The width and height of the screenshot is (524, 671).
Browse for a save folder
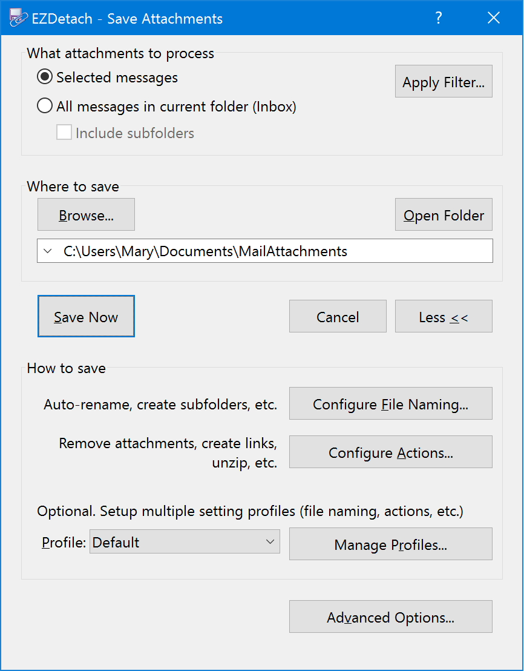point(86,214)
